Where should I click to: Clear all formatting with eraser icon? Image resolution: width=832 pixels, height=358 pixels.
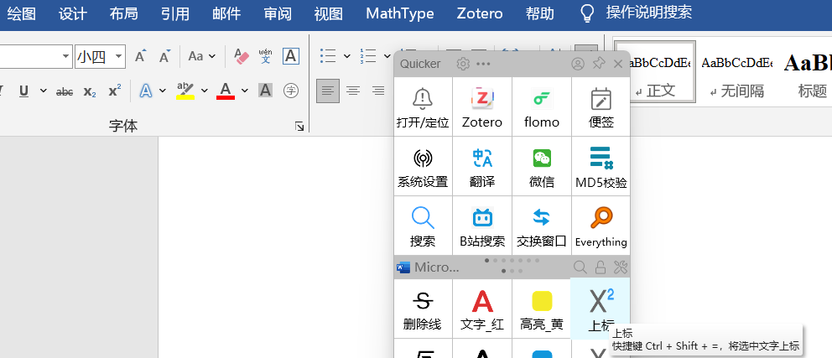(x=242, y=56)
